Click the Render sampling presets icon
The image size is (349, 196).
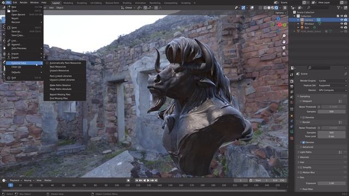point(340,122)
